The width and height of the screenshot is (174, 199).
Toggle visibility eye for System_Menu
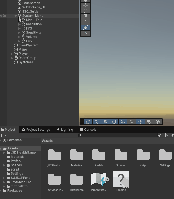1,16
